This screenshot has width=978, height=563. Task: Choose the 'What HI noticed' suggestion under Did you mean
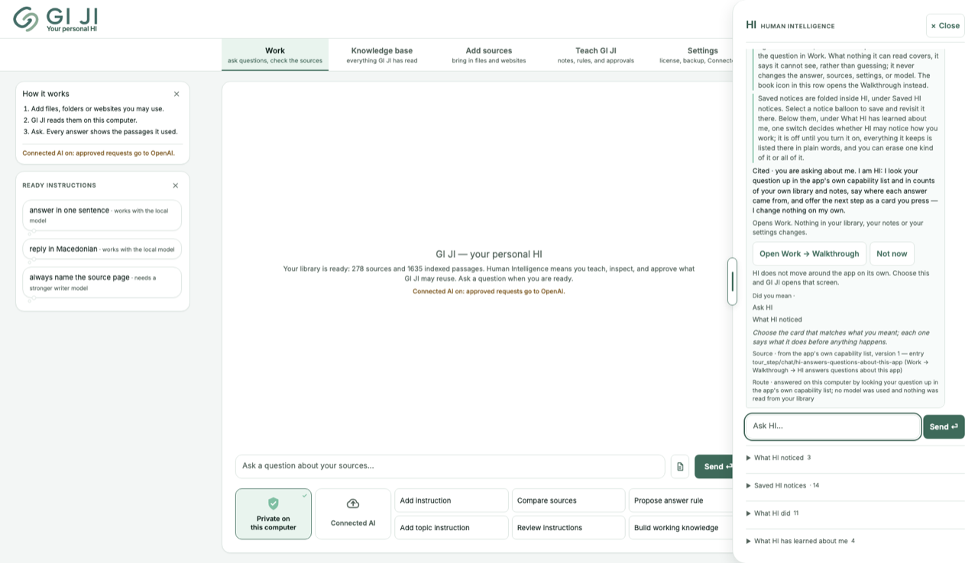[x=777, y=320]
